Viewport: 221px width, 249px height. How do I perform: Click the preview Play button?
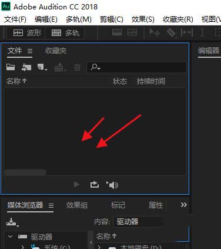(76, 185)
